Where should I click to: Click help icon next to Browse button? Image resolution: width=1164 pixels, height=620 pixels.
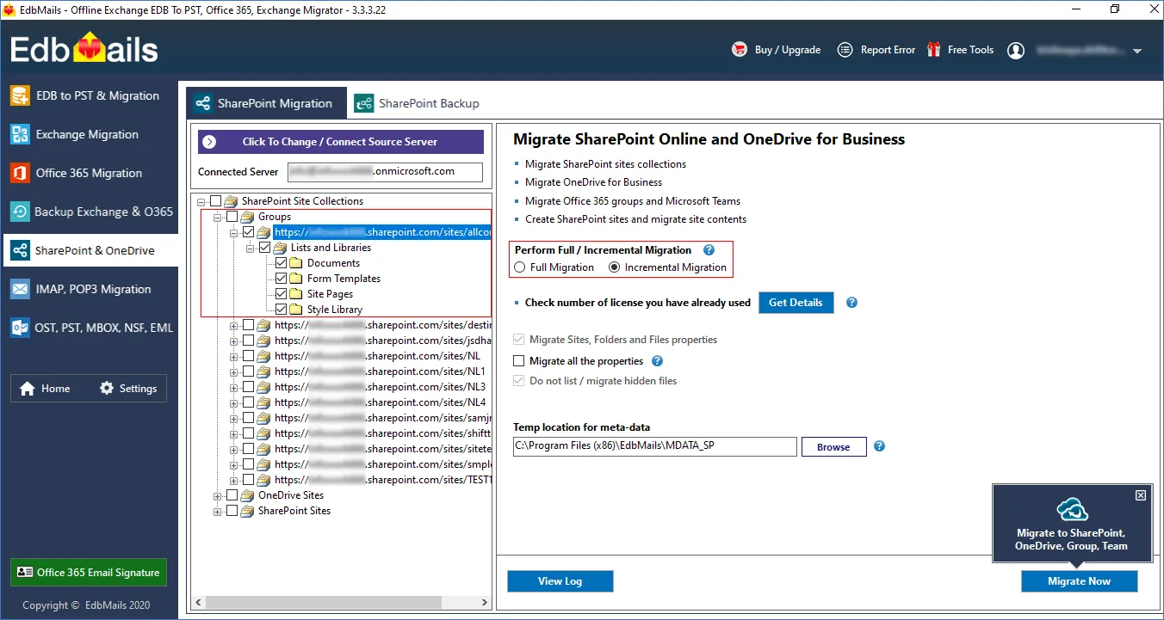click(879, 446)
